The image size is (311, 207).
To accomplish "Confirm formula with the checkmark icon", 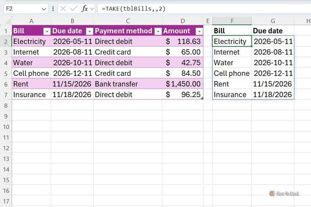I will (74, 9).
